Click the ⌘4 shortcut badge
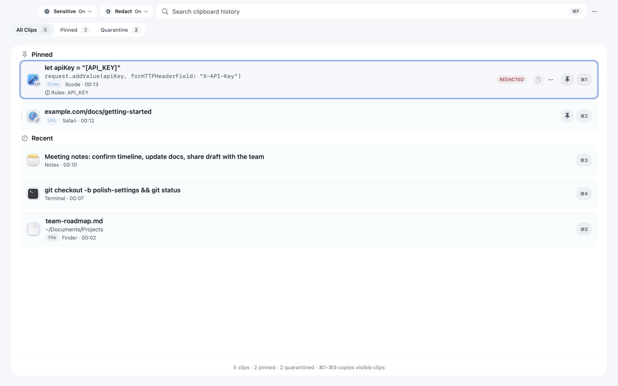The image size is (618, 386). (x=584, y=194)
